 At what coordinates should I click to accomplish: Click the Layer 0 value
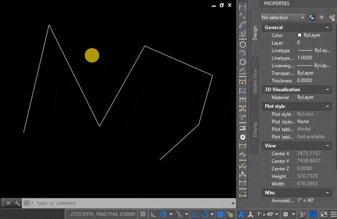(299, 43)
